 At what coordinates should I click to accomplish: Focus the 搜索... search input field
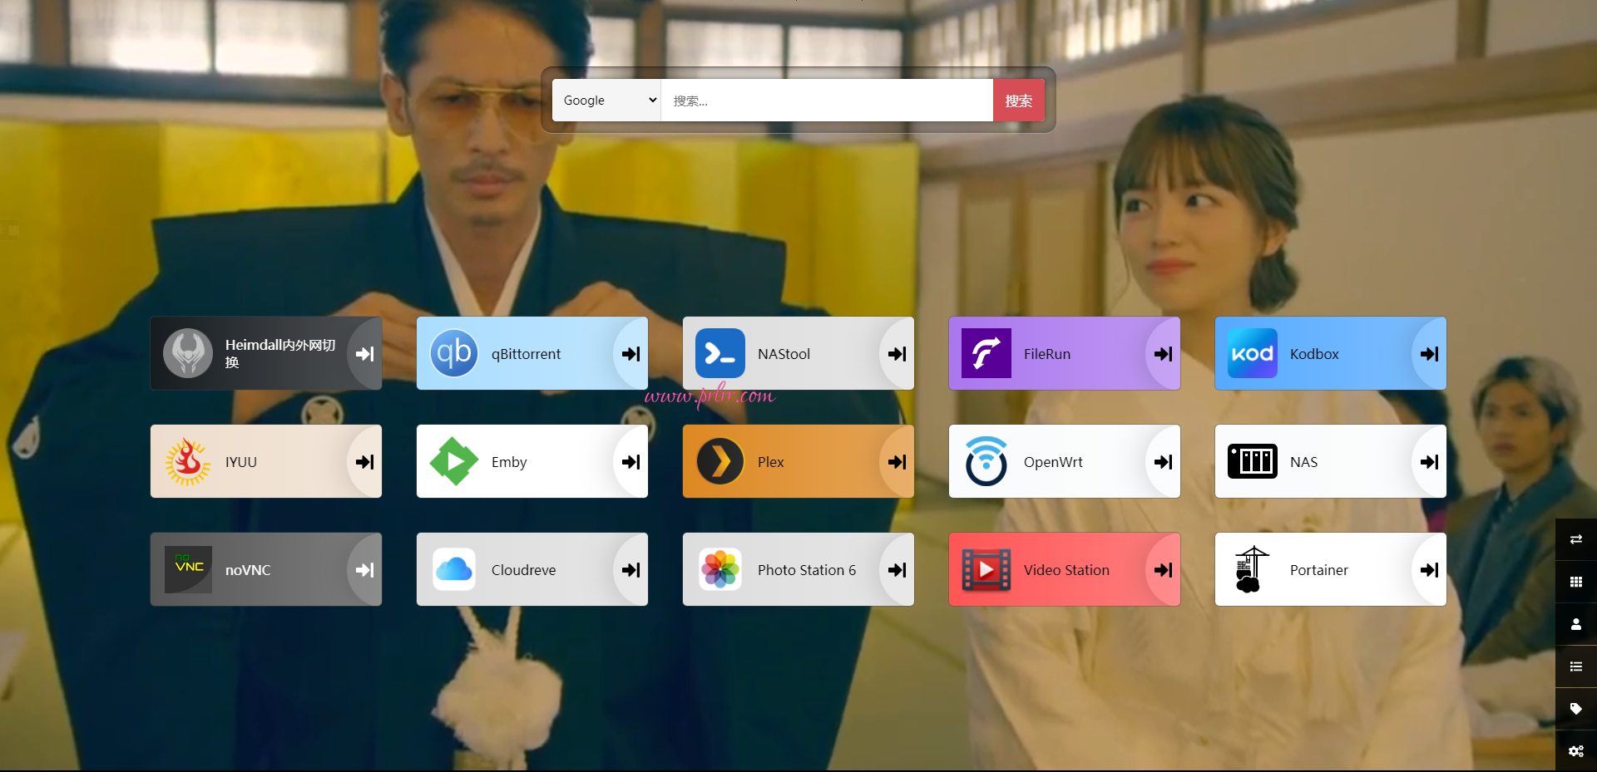pos(827,101)
